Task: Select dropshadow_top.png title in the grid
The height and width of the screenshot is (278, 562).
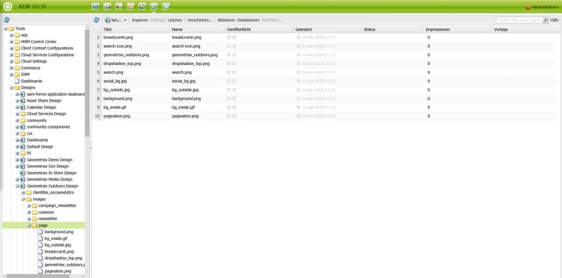Action: (x=122, y=64)
